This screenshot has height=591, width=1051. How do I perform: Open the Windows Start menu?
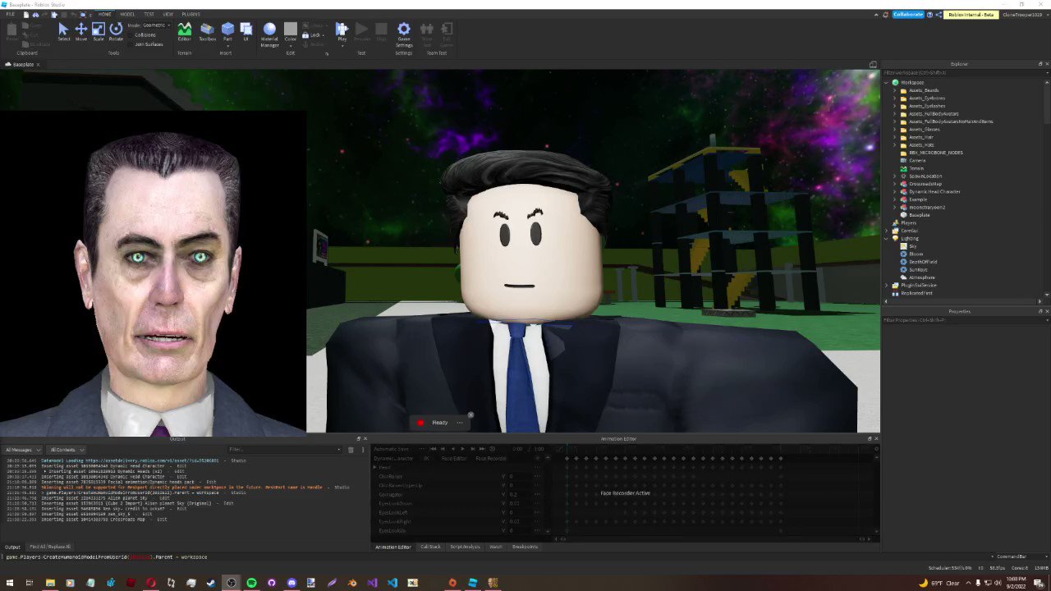(x=9, y=583)
